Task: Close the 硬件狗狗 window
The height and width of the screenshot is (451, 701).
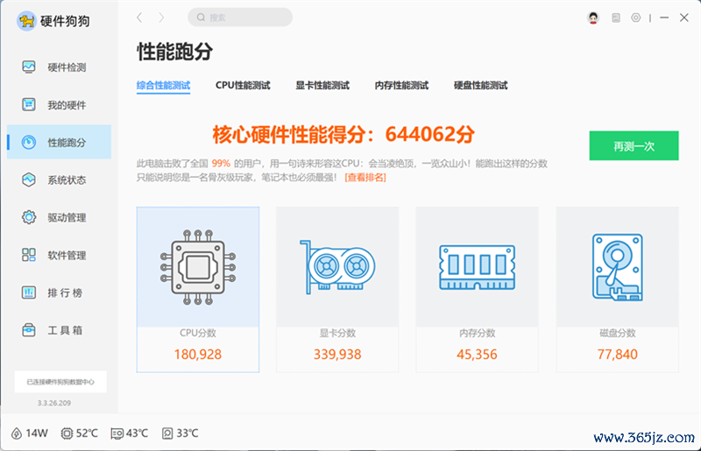Action: click(684, 18)
